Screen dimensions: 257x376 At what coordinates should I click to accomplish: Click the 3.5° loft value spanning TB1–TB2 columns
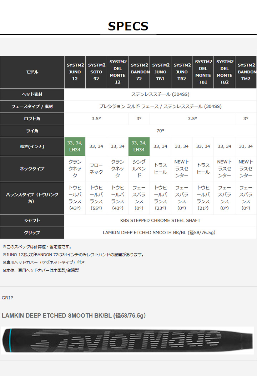pyautogui.click(x=192, y=119)
